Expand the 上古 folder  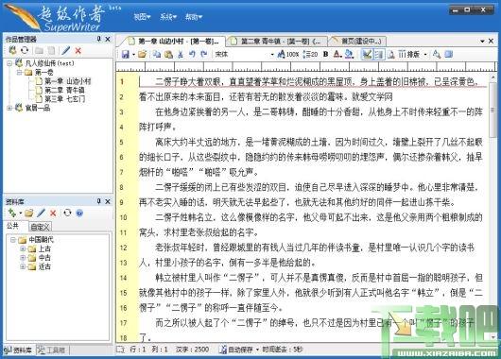(23, 248)
